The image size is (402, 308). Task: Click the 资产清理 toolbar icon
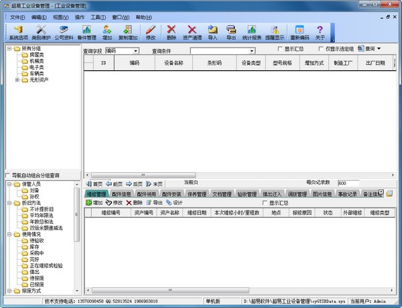[x=192, y=32]
